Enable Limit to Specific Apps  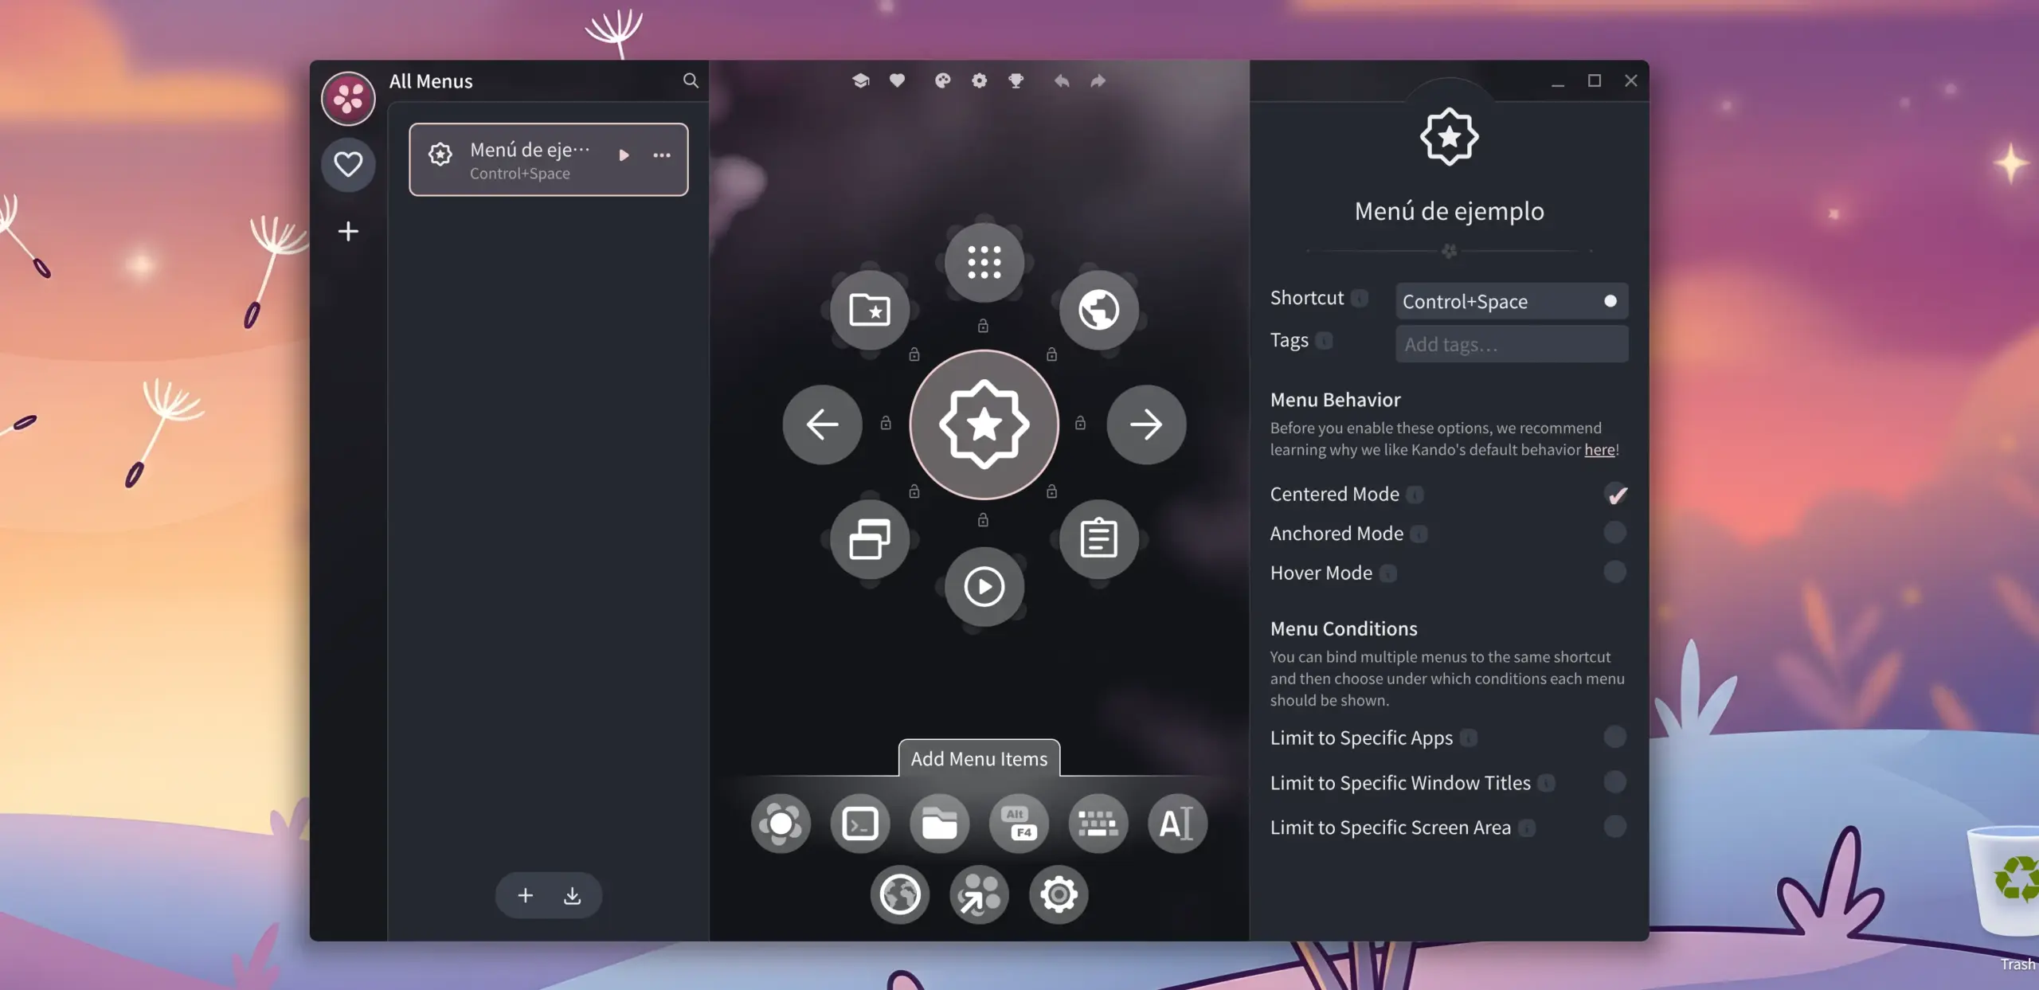[1615, 737]
